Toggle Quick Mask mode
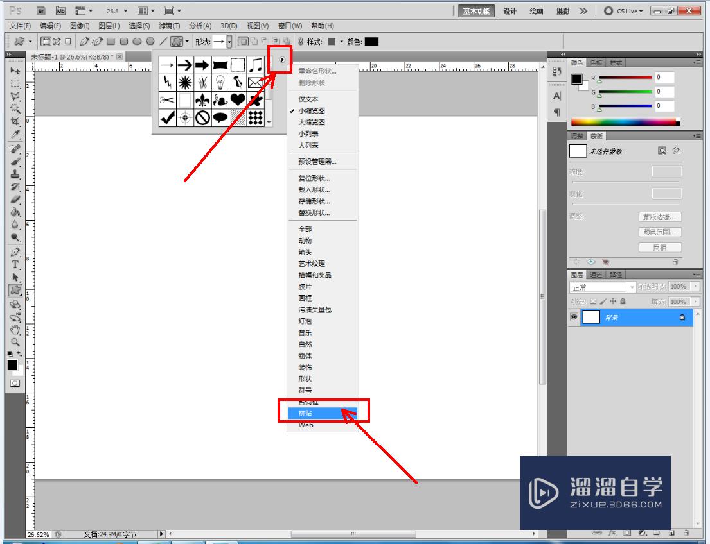Screen dimensions: 710x544 click(x=15, y=383)
